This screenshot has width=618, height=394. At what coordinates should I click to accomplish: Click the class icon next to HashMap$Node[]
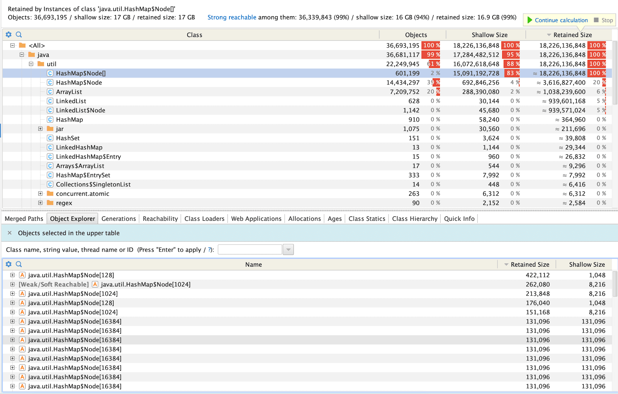(x=50, y=73)
